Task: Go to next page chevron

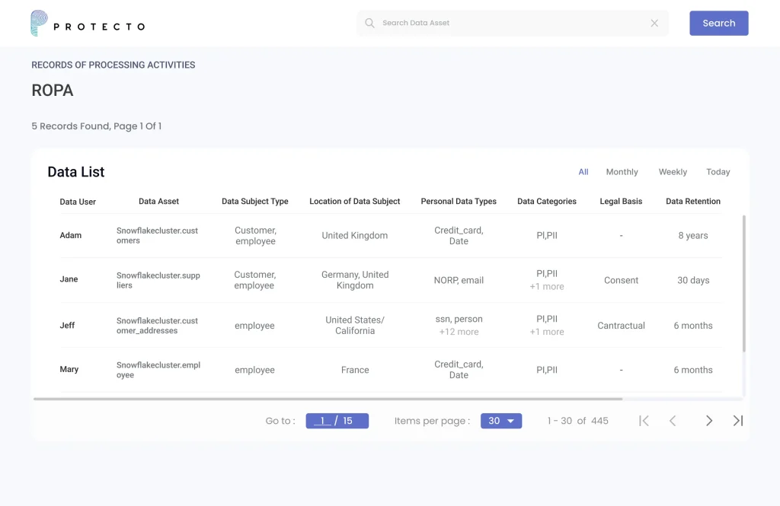Action: coord(709,421)
